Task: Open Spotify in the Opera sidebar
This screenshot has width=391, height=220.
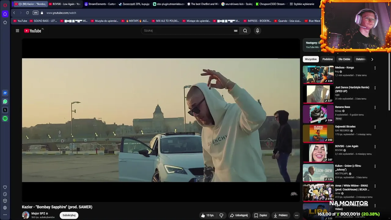Action: (x=5, y=119)
